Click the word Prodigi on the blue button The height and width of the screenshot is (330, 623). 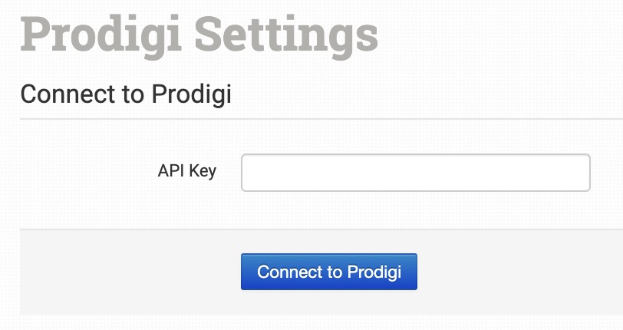pos(374,272)
